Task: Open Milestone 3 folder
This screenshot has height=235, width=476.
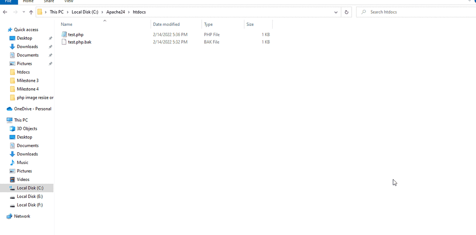Action: coord(28,80)
